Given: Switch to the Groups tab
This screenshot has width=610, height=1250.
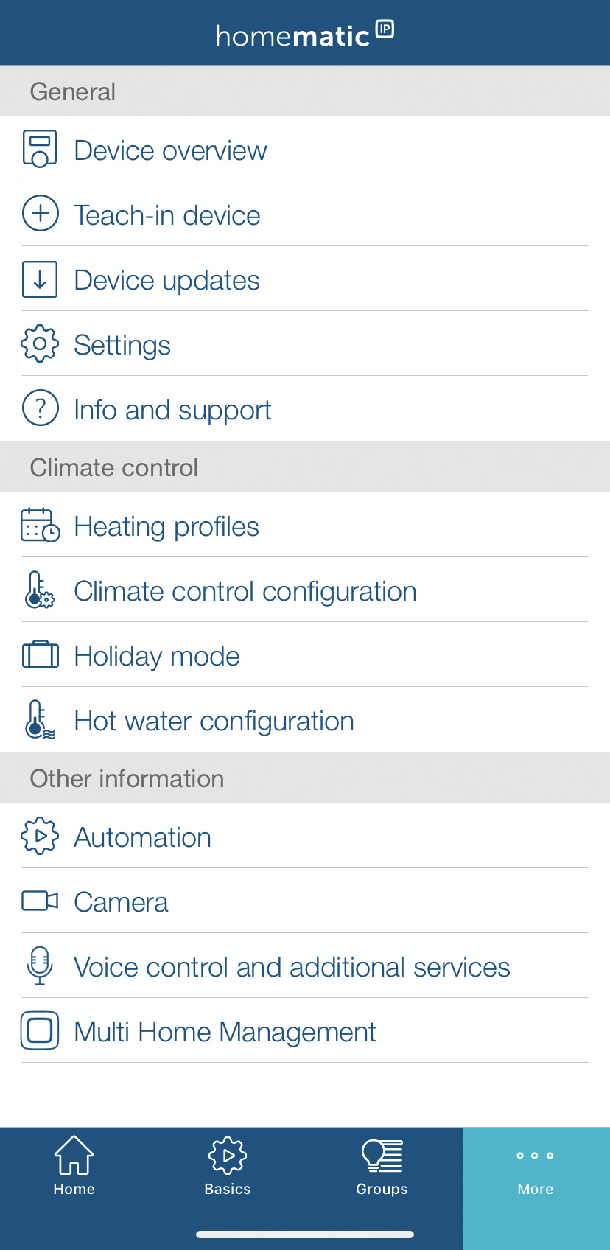Looking at the screenshot, I should coord(382,1166).
